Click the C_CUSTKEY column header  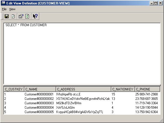14,89
